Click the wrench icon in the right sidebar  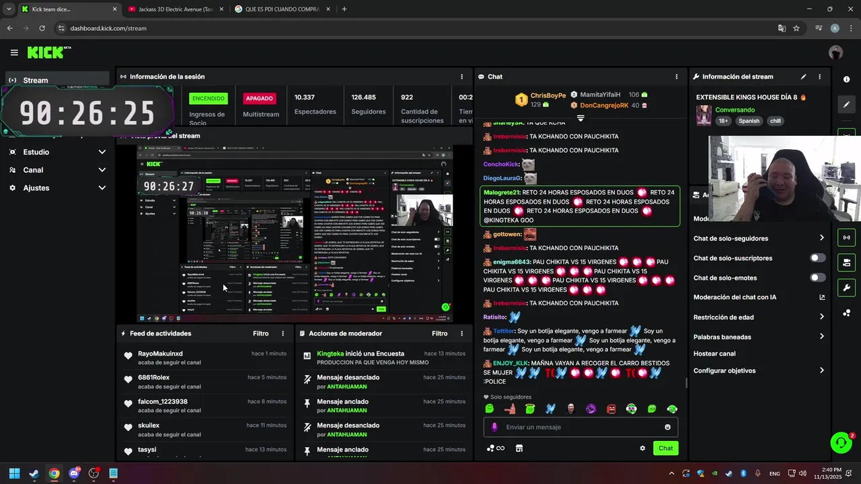tap(846, 288)
